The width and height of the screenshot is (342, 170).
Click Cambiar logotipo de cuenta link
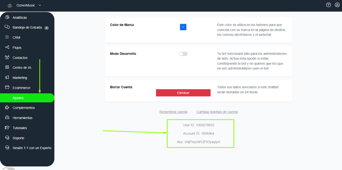click(x=217, y=112)
